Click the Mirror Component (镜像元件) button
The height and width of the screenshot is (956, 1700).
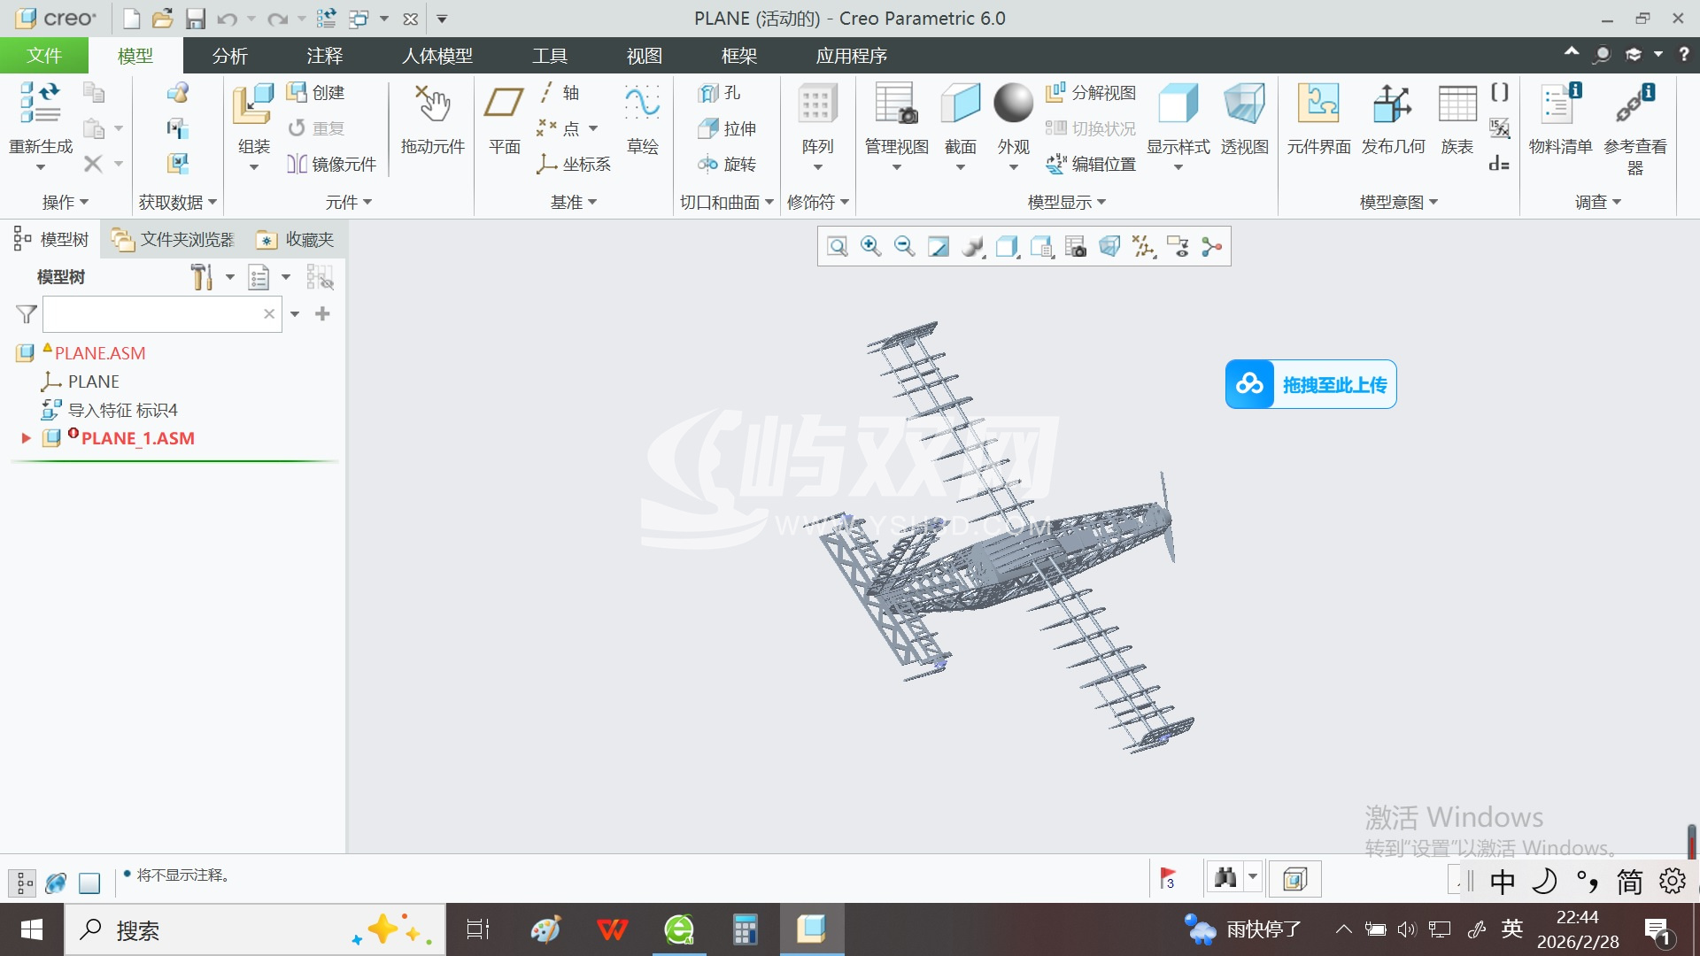coord(332,164)
